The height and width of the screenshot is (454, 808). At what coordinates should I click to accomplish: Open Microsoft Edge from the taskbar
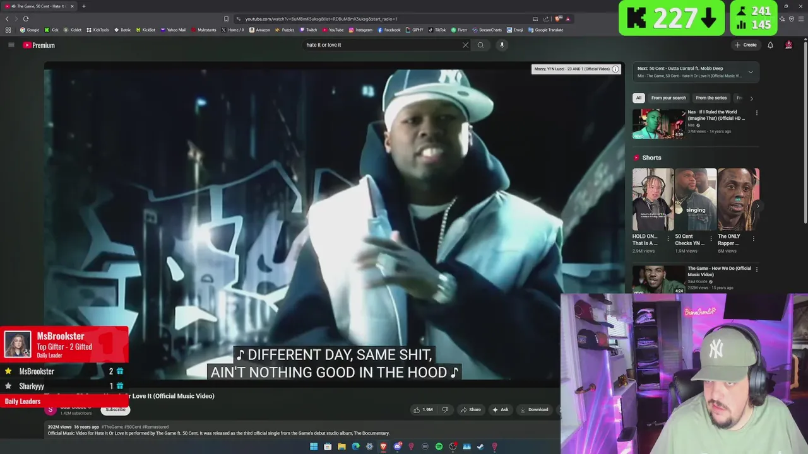click(355, 446)
